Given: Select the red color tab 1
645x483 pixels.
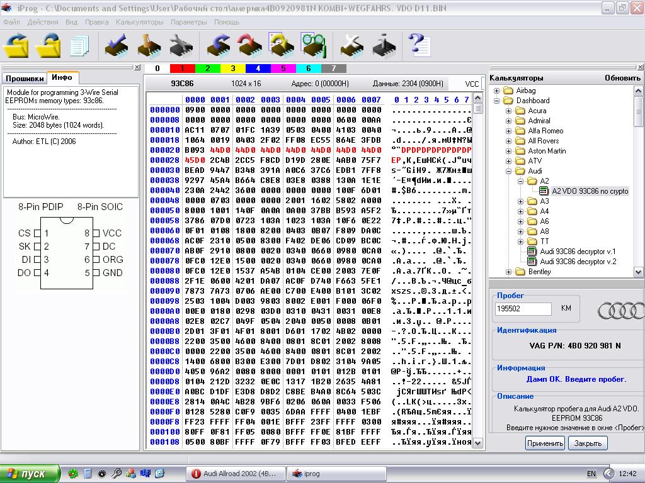Looking at the screenshot, I should (x=182, y=68).
